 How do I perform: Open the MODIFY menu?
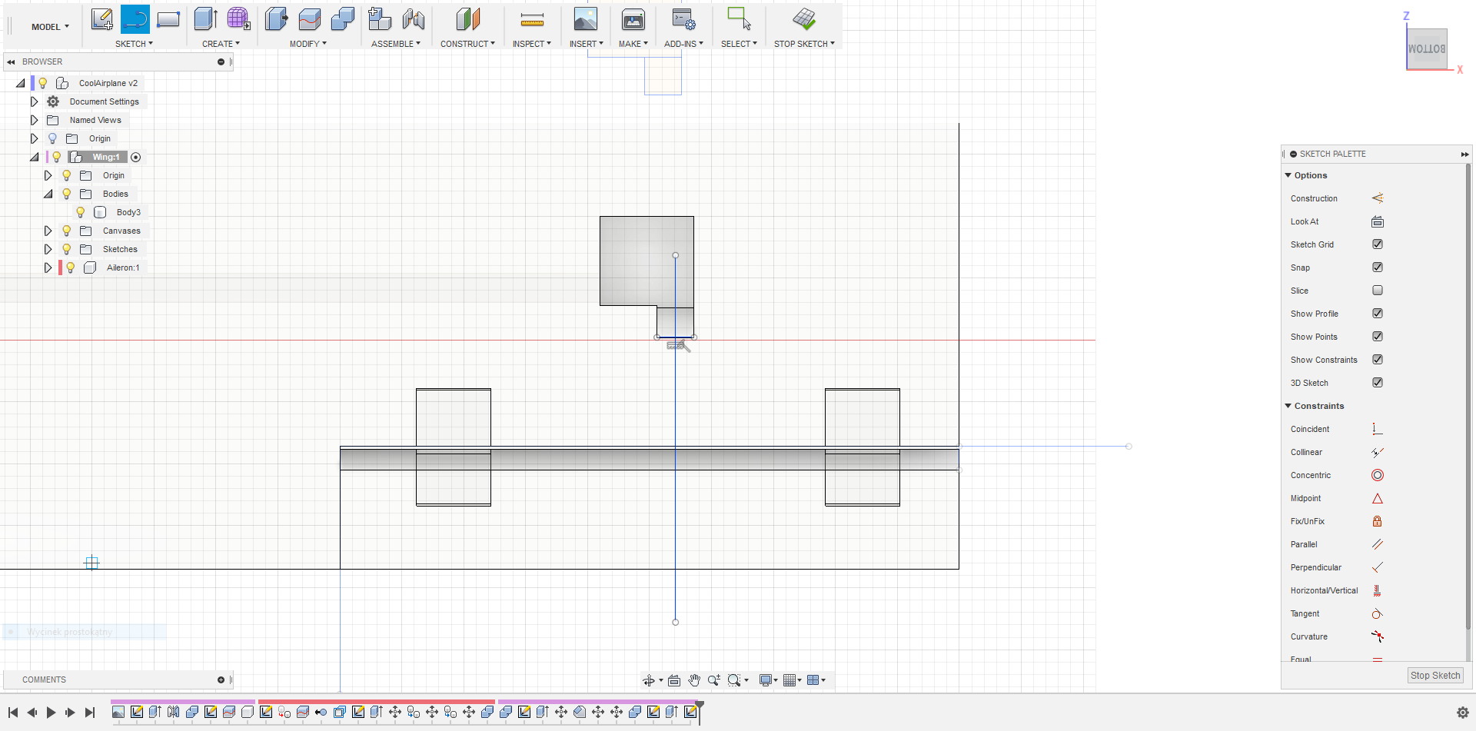307,44
